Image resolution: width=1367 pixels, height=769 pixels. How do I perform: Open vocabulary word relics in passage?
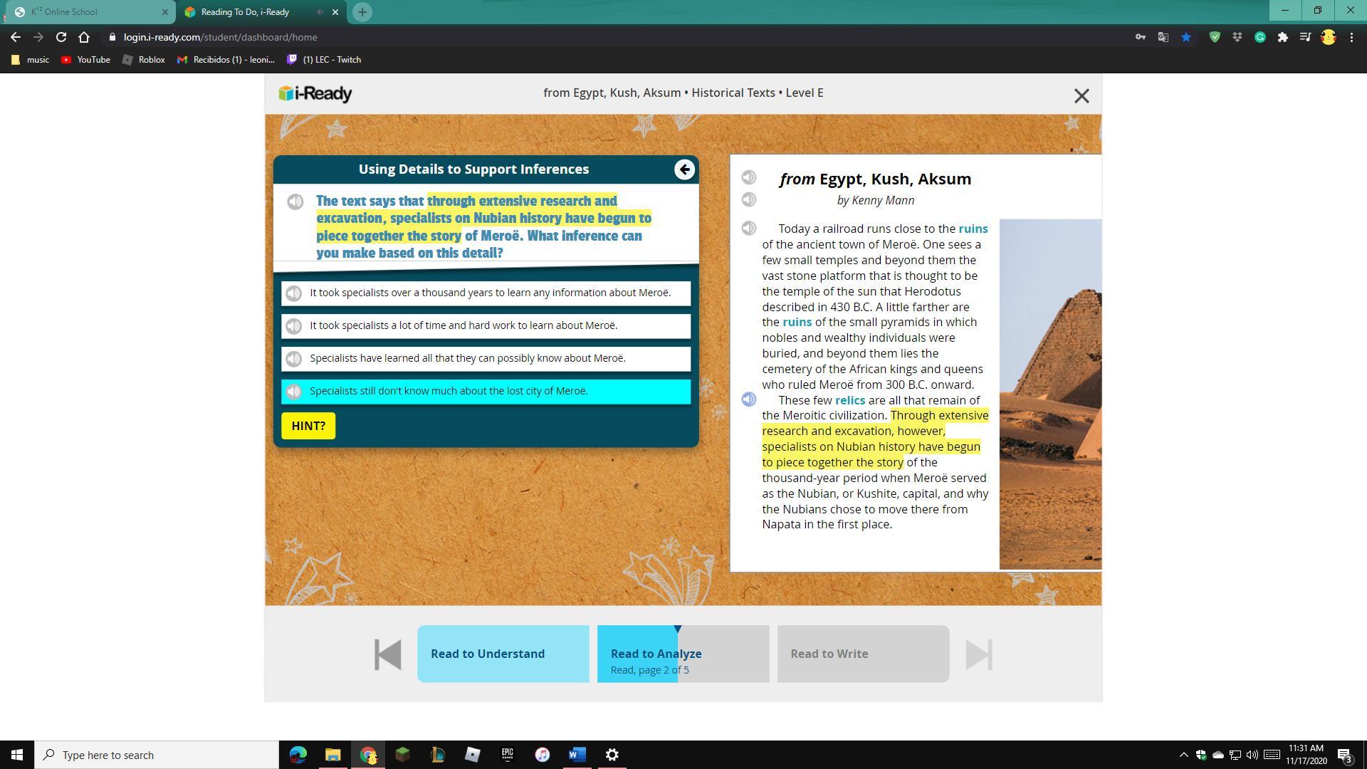click(x=849, y=400)
